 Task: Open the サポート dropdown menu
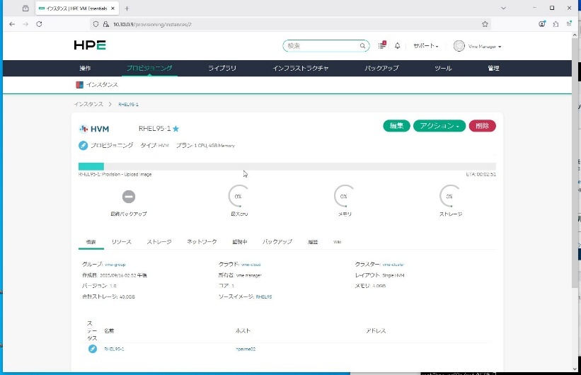pyautogui.click(x=425, y=46)
